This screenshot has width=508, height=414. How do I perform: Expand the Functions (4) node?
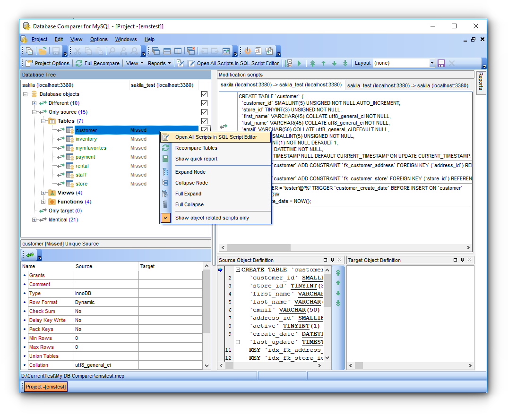coord(43,202)
